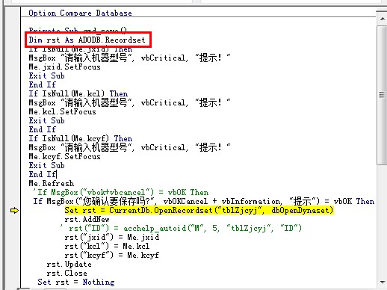Image resolution: width=387 pixels, height=290 pixels.
Task: Click the If IsNull(Me.kcl) Then line
Action: (x=78, y=93)
